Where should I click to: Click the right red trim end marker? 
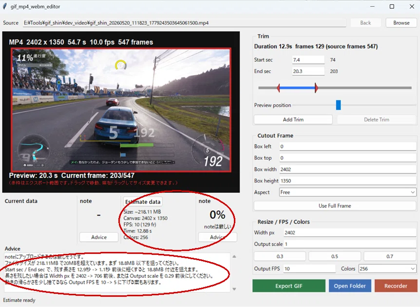click(x=316, y=88)
